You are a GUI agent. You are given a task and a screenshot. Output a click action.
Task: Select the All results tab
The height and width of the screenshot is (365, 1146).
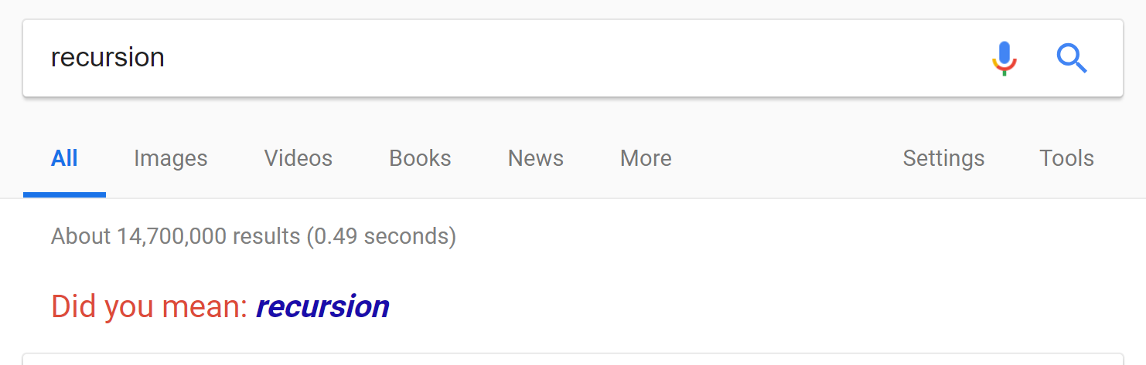[x=64, y=159]
